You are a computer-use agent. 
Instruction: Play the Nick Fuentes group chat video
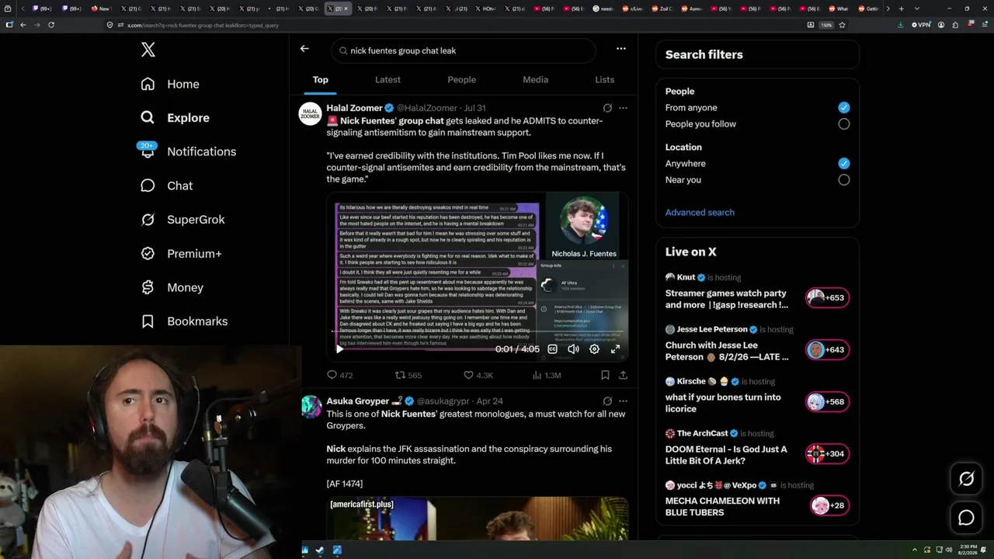click(339, 349)
